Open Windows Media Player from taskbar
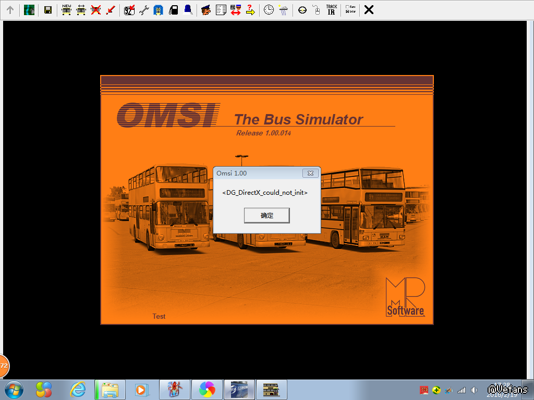The image size is (534, 400). (141, 390)
